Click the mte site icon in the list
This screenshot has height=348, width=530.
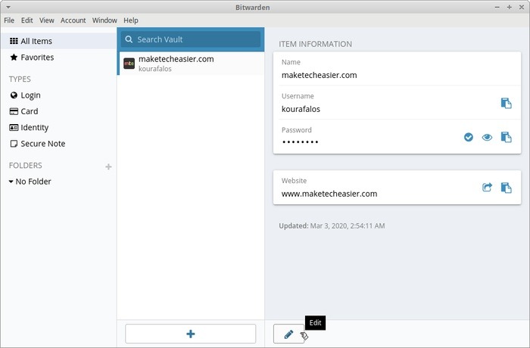click(x=129, y=64)
